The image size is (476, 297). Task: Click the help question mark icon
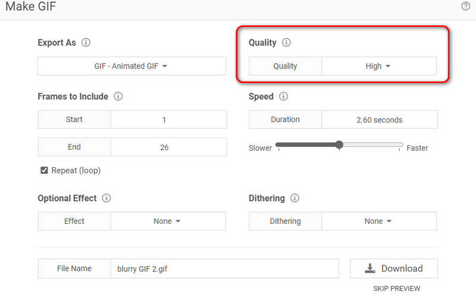(465, 6)
